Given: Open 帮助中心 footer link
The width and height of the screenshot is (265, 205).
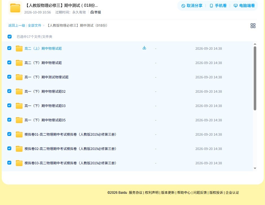Looking at the screenshot, I should pyautogui.click(x=184, y=193).
